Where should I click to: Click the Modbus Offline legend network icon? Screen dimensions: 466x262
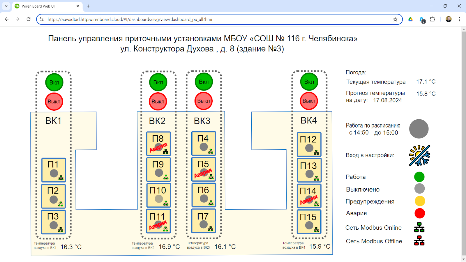pos(419,241)
